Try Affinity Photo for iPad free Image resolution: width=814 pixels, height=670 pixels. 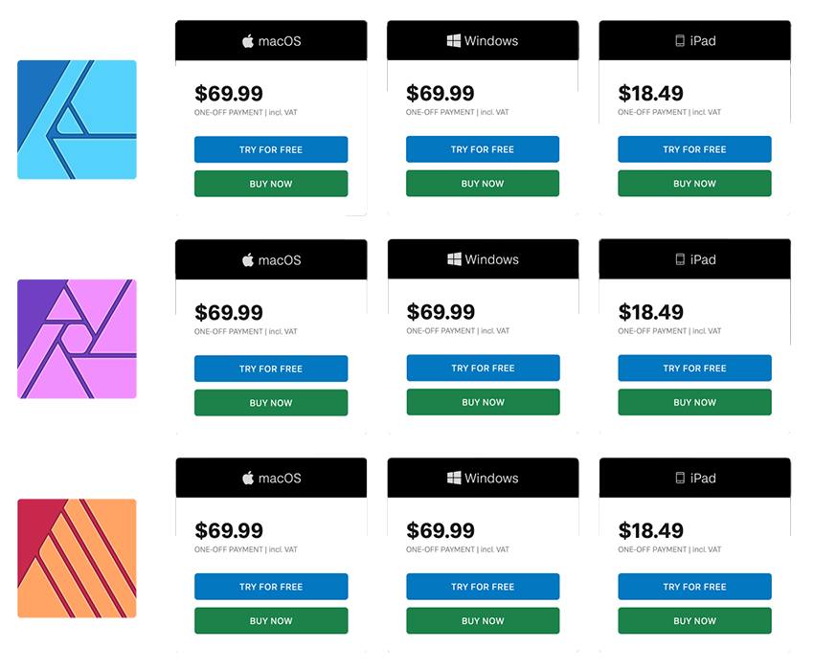694,368
